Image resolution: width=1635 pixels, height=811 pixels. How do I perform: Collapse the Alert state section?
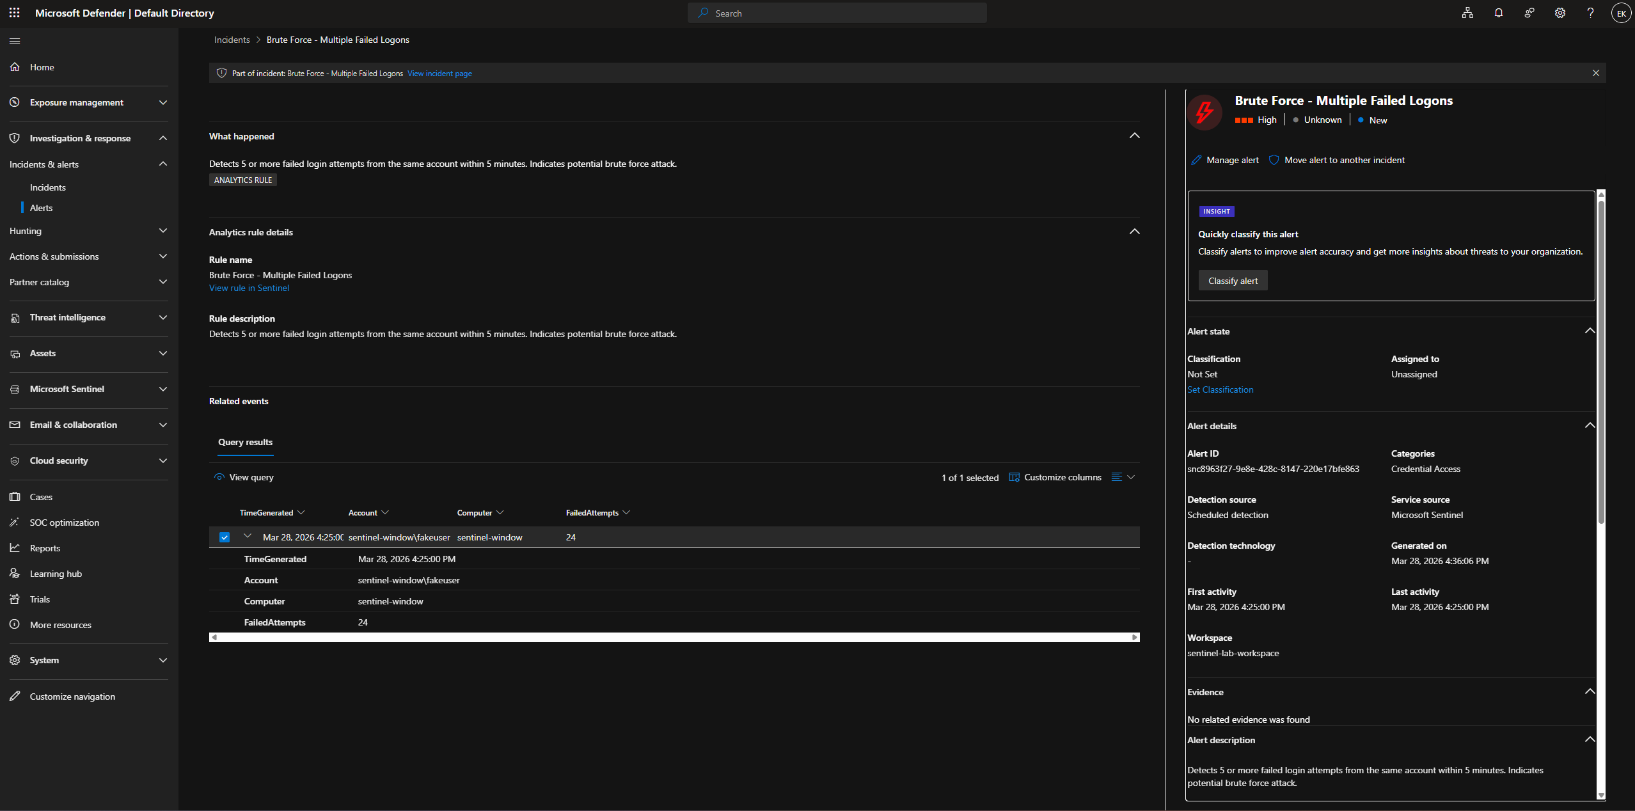coord(1589,331)
